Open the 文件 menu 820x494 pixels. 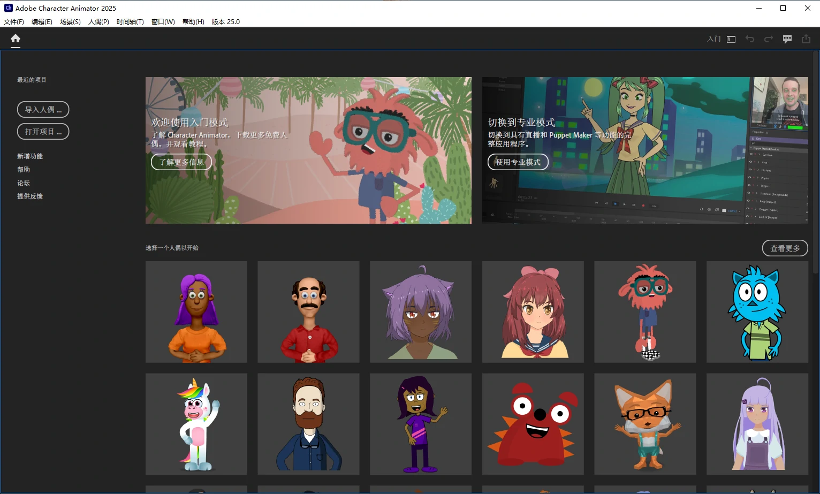pos(14,21)
